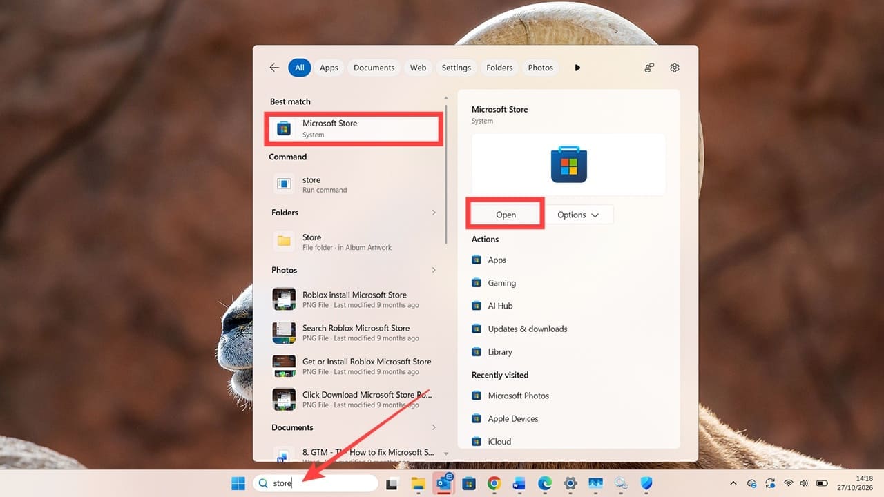Switch to the Web filter tab
The width and height of the screenshot is (884, 497).
(x=418, y=68)
